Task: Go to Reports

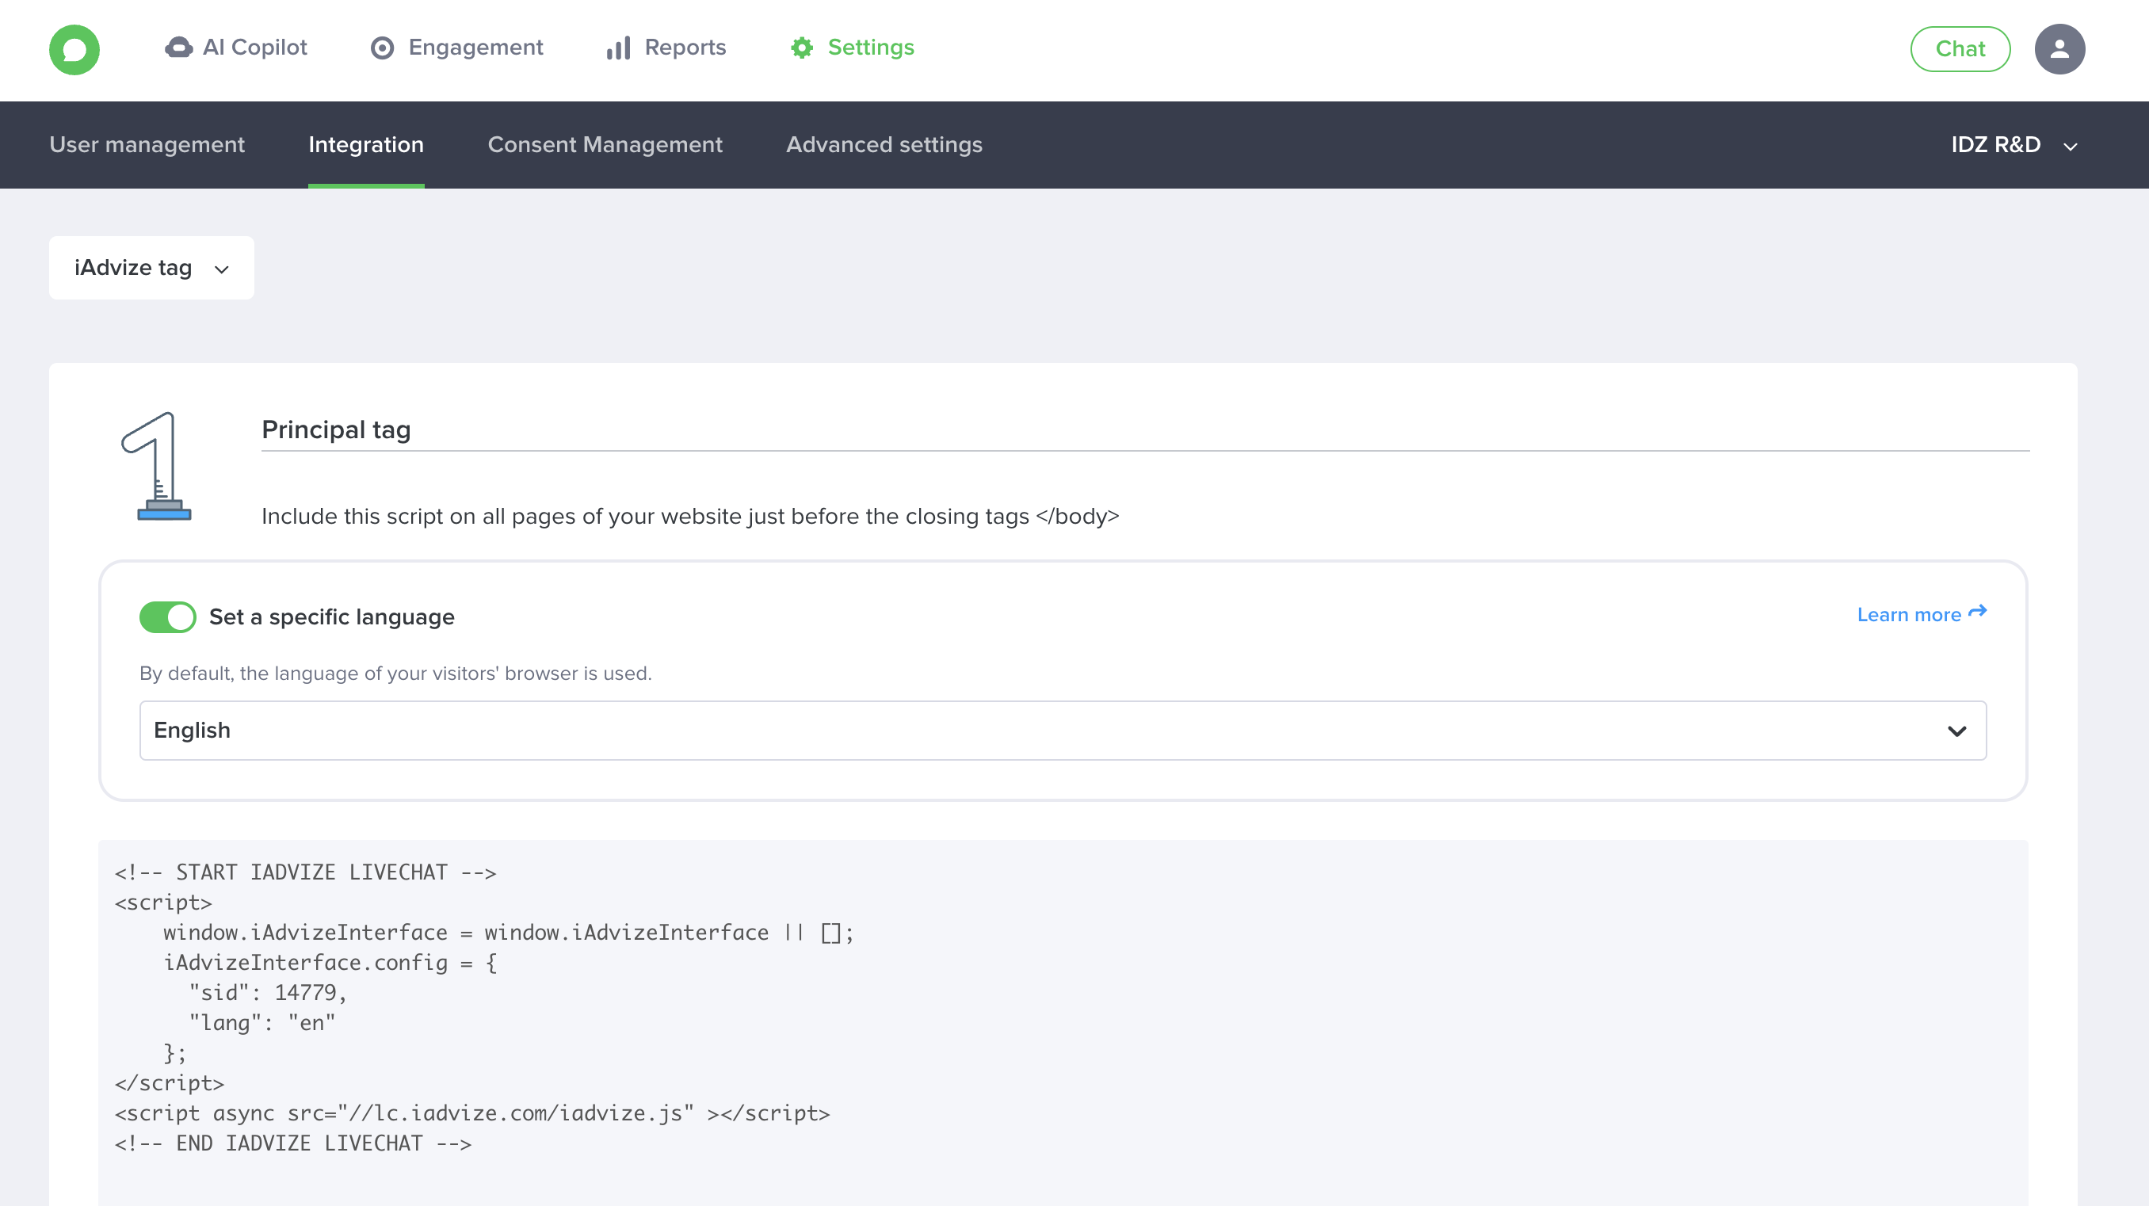Action: [x=666, y=48]
